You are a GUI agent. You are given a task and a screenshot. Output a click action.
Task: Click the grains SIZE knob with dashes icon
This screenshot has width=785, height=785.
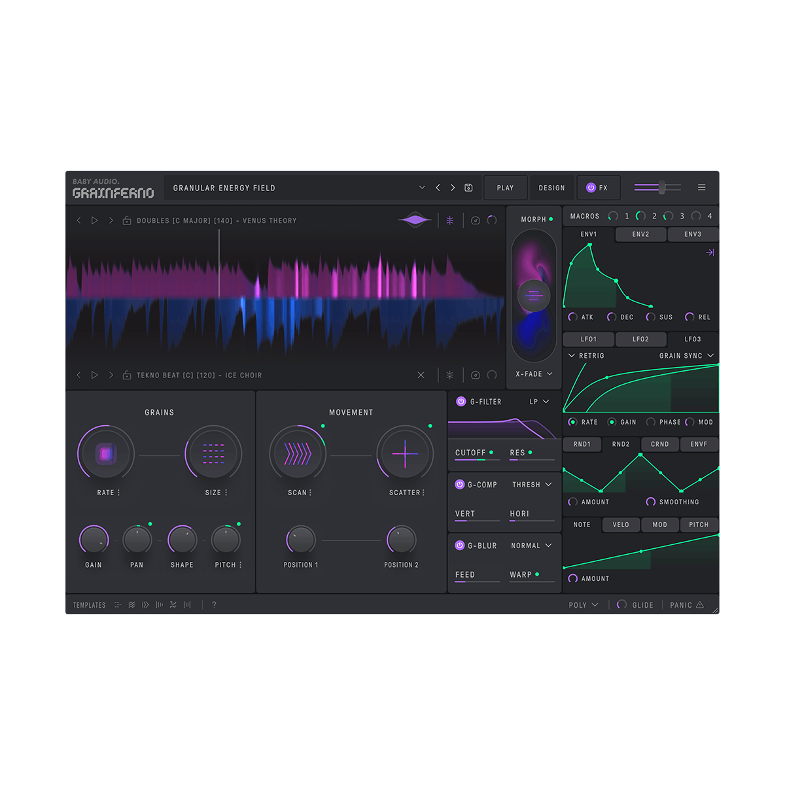(x=213, y=453)
